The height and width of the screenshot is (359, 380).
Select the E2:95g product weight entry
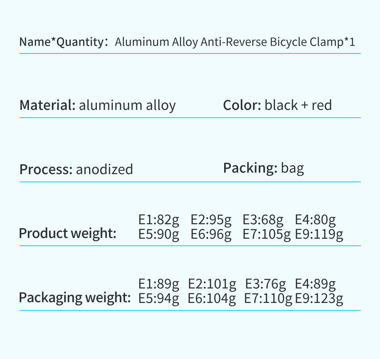211,220
